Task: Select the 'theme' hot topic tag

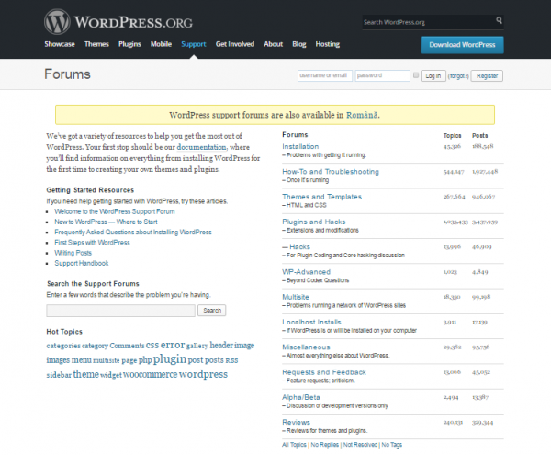Action: 85,374
